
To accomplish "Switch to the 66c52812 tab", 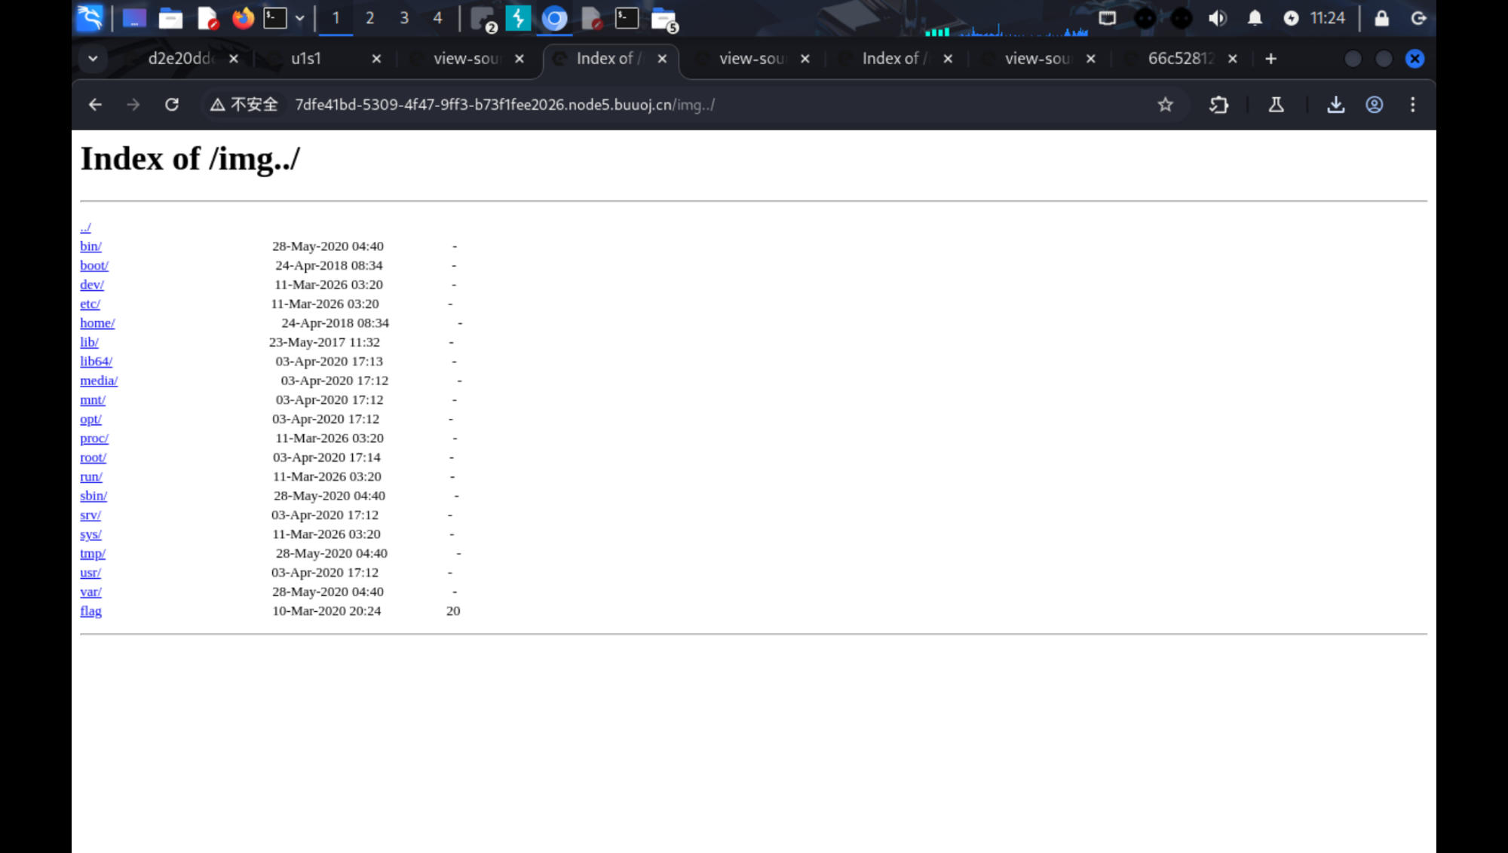I will [1179, 59].
